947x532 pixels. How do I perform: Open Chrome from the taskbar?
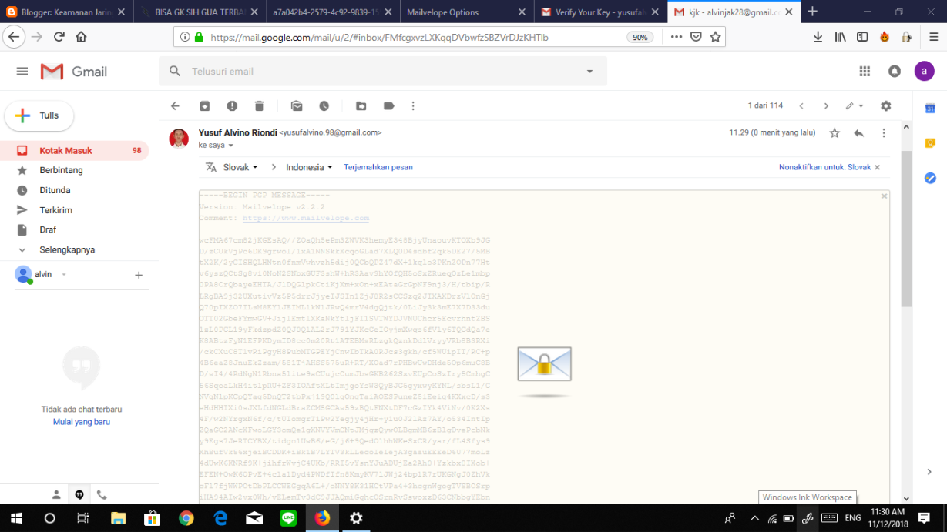pyautogui.click(x=186, y=518)
